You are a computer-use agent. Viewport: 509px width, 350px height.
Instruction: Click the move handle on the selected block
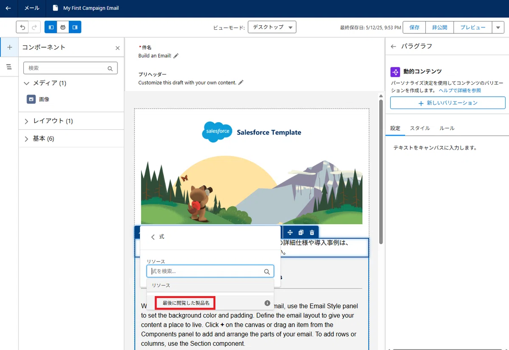pyautogui.click(x=290, y=232)
